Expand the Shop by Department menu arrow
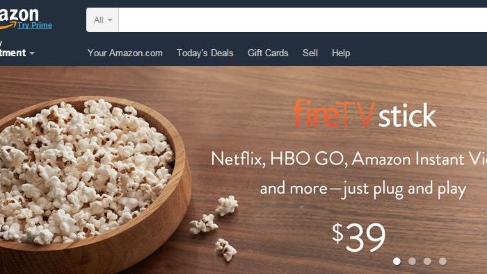 (x=32, y=53)
